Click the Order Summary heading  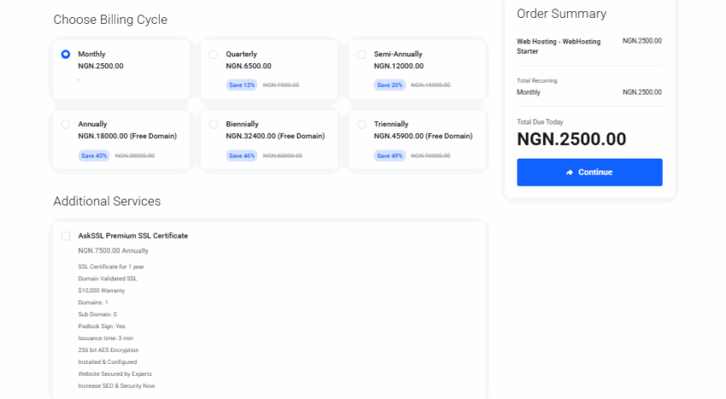point(562,14)
